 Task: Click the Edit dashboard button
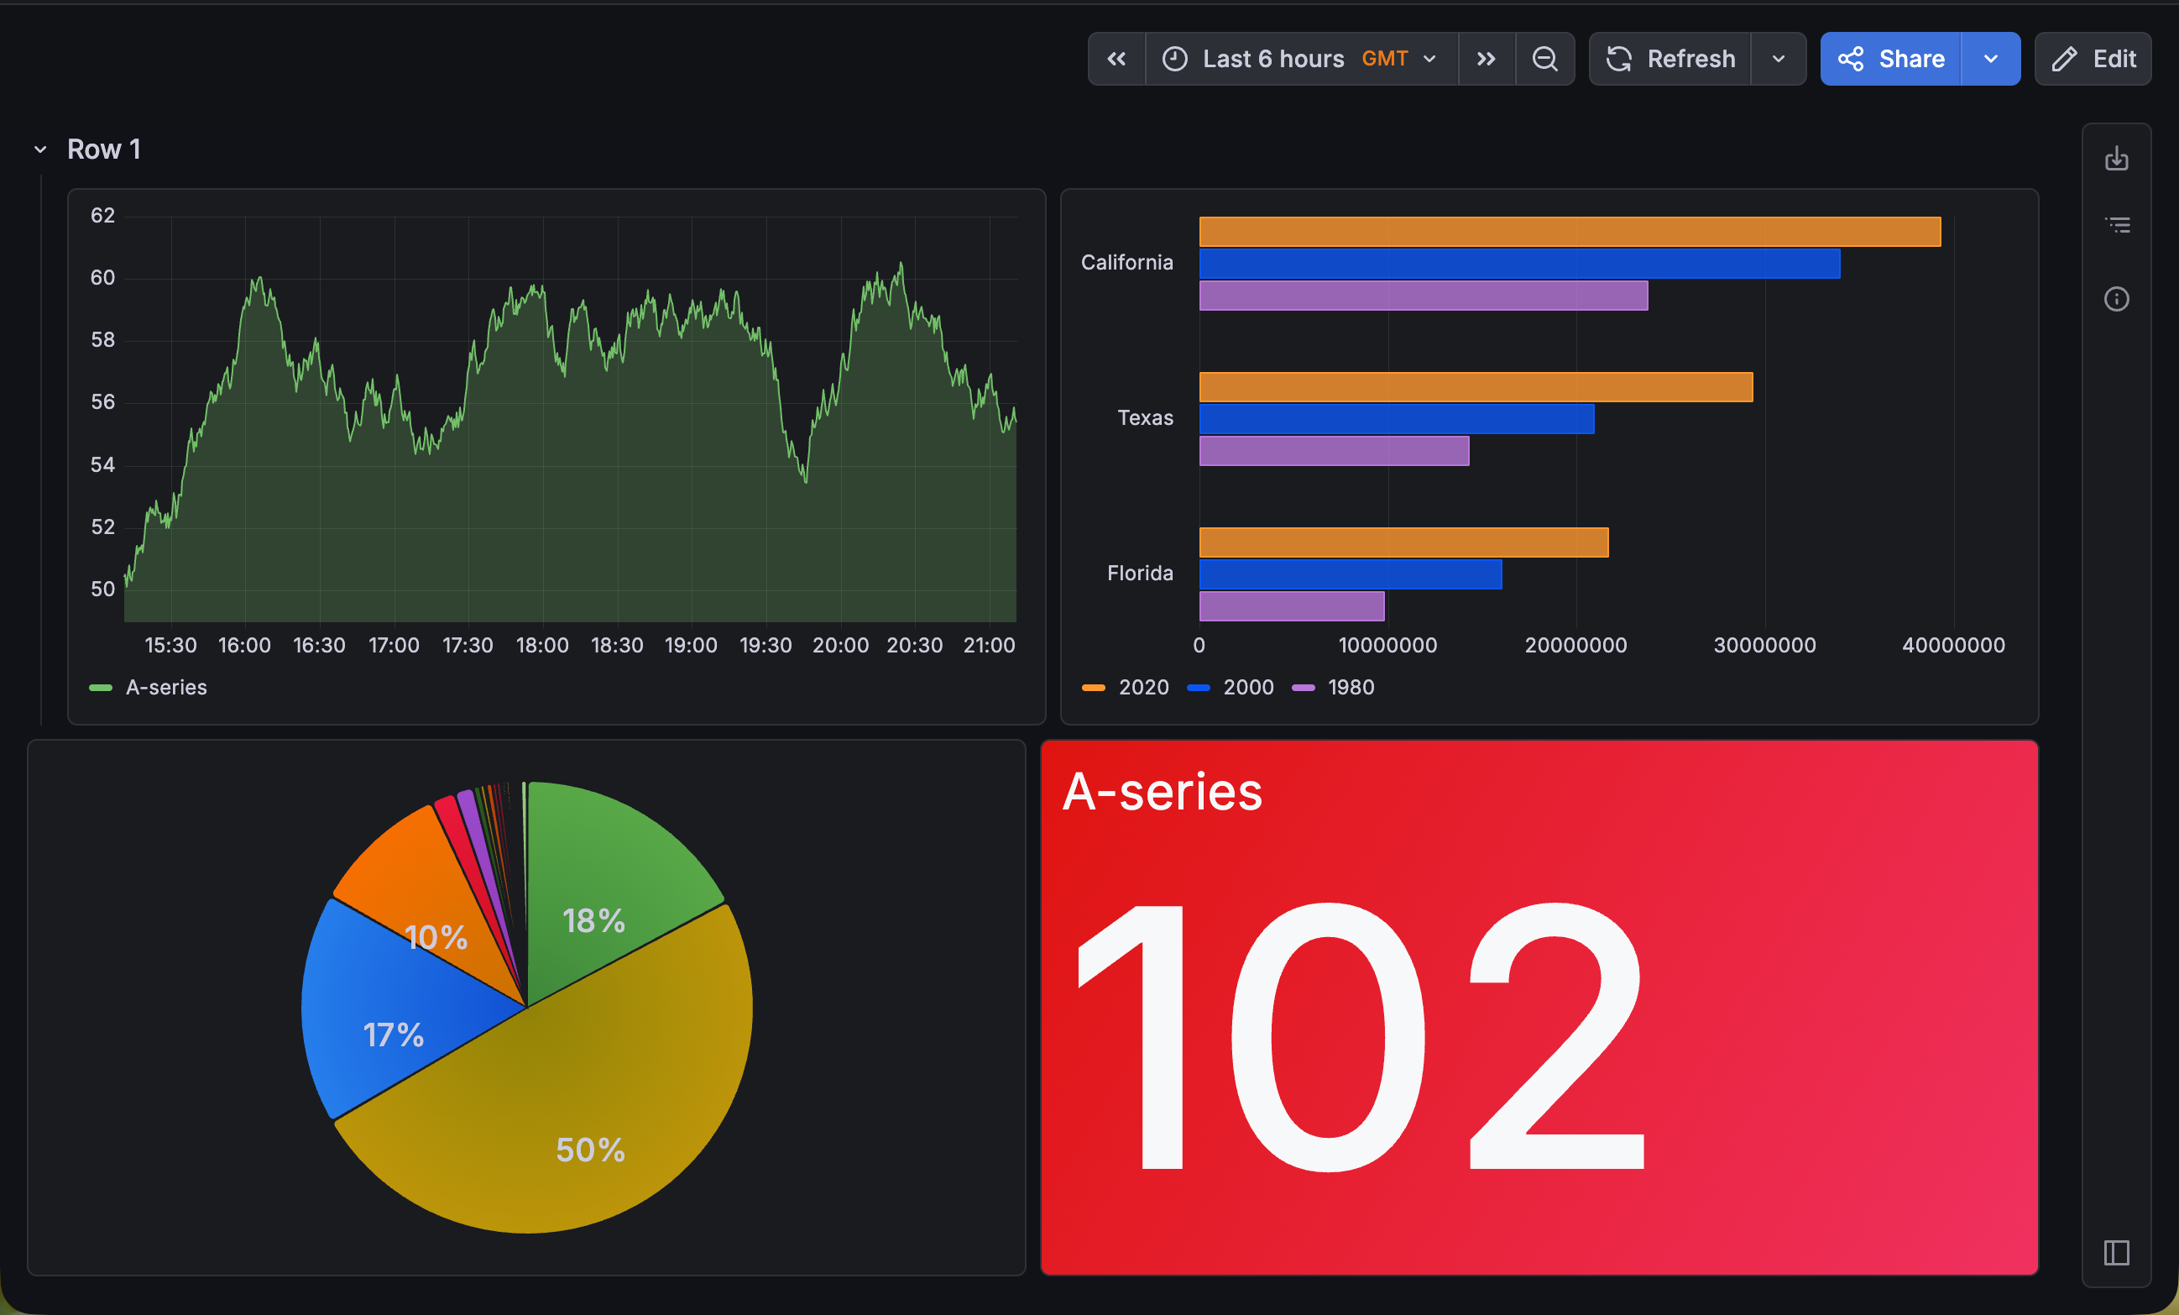[2093, 60]
